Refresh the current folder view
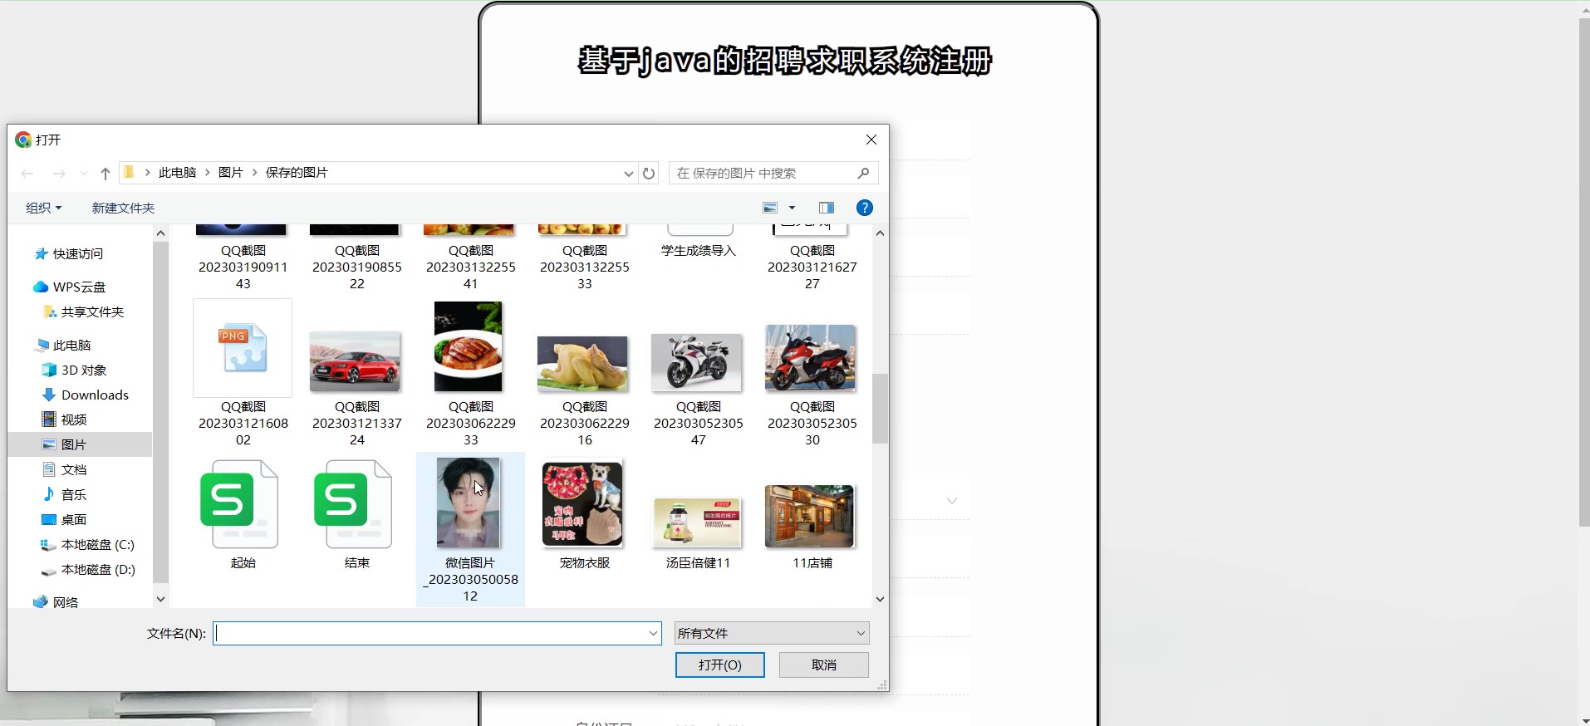Image resolution: width=1590 pixels, height=726 pixels. click(649, 173)
